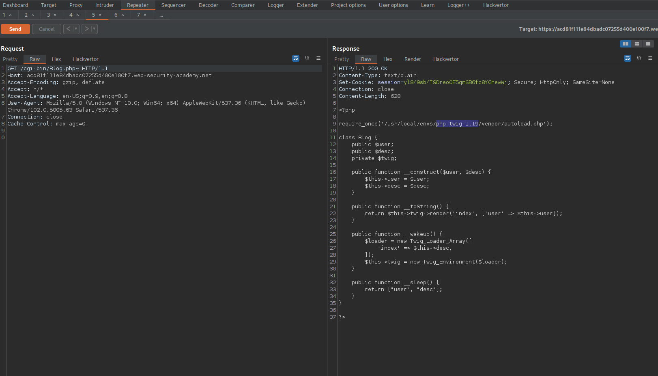
Task: Open the Logger++ tab
Action: pos(458,5)
